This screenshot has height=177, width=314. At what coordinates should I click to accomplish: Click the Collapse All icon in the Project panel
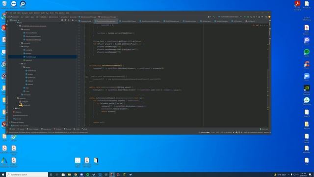(x=69, y=20)
